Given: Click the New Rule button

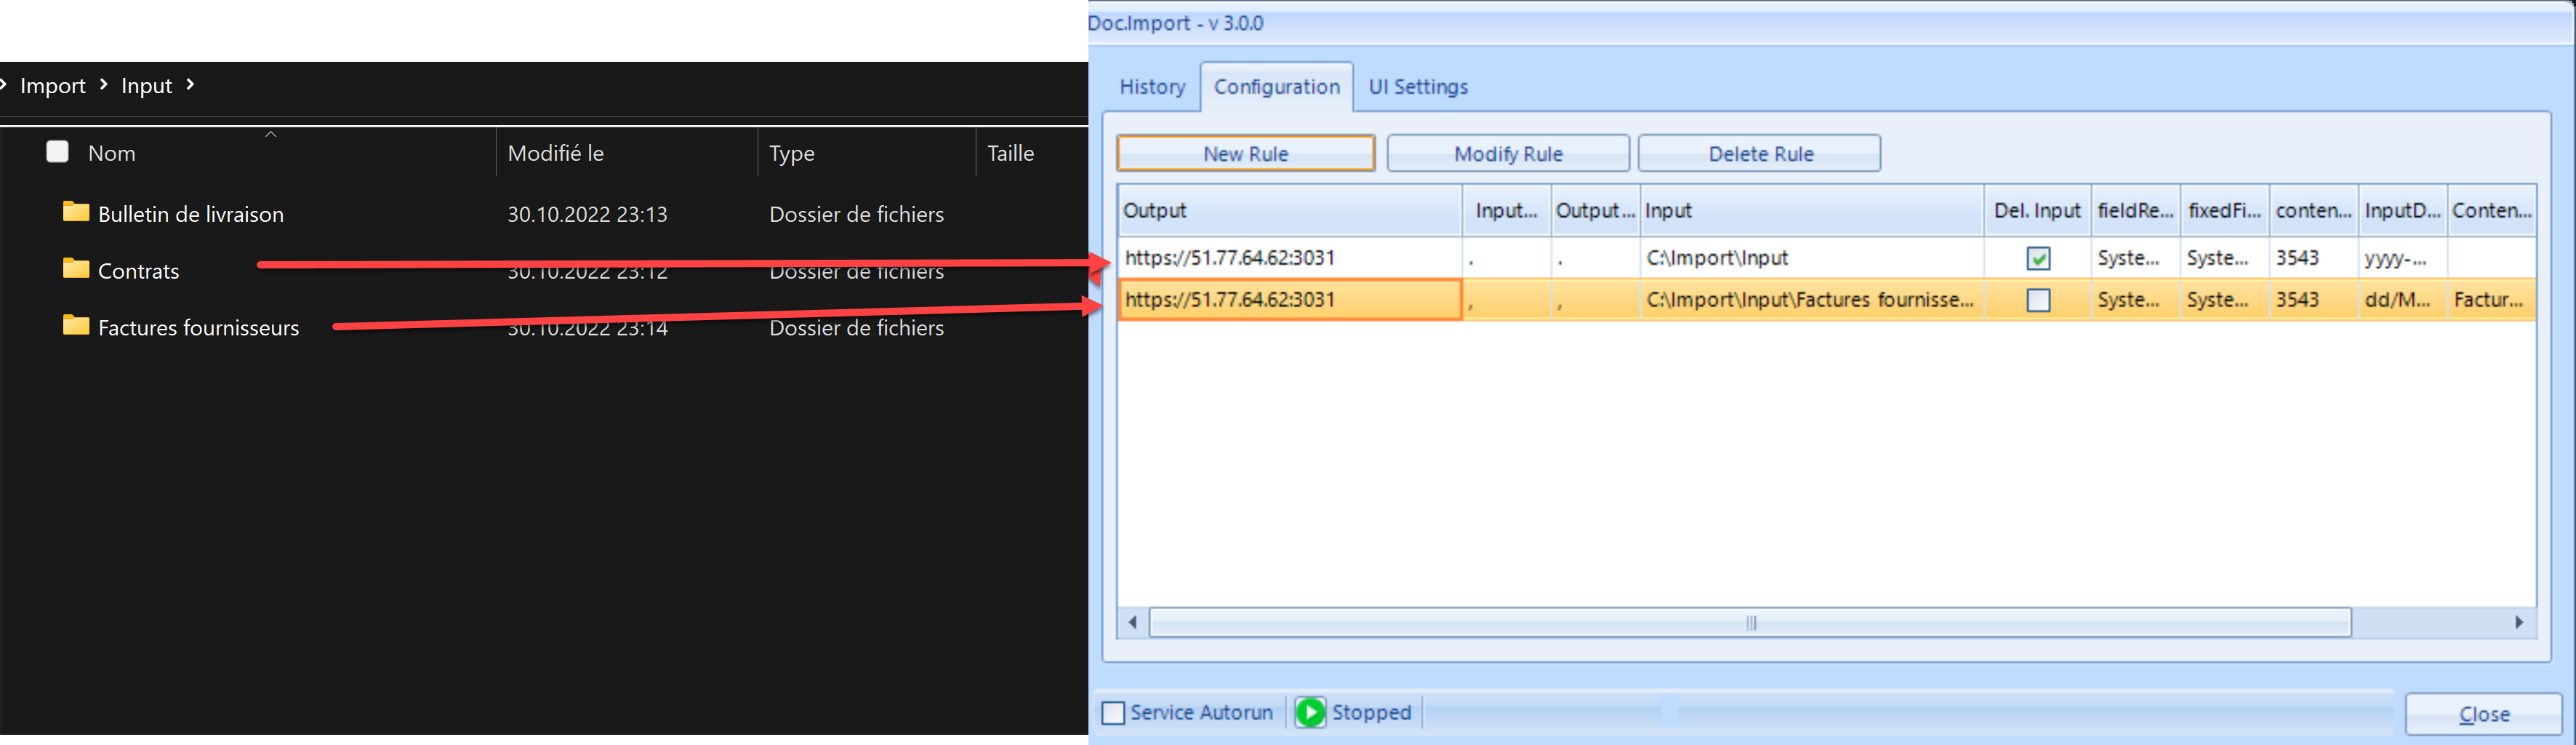Looking at the screenshot, I should (x=1245, y=154).
